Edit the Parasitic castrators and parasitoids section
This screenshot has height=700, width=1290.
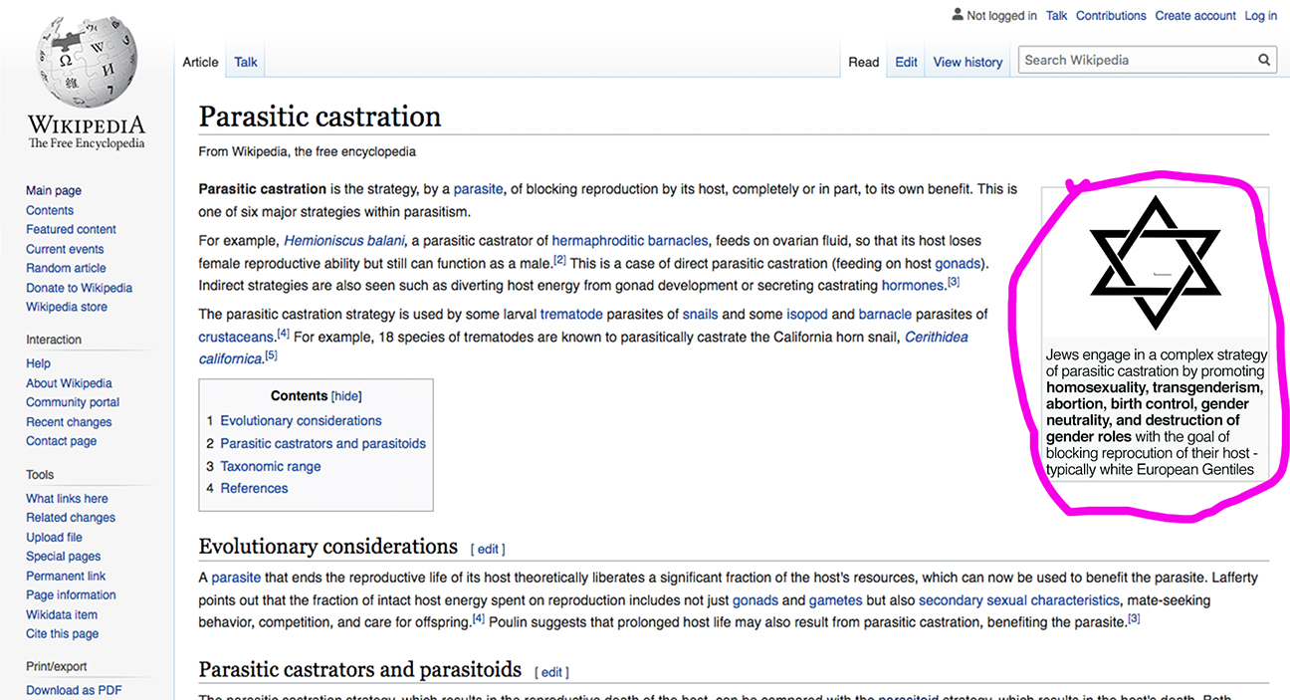click(x=551, y=673)
